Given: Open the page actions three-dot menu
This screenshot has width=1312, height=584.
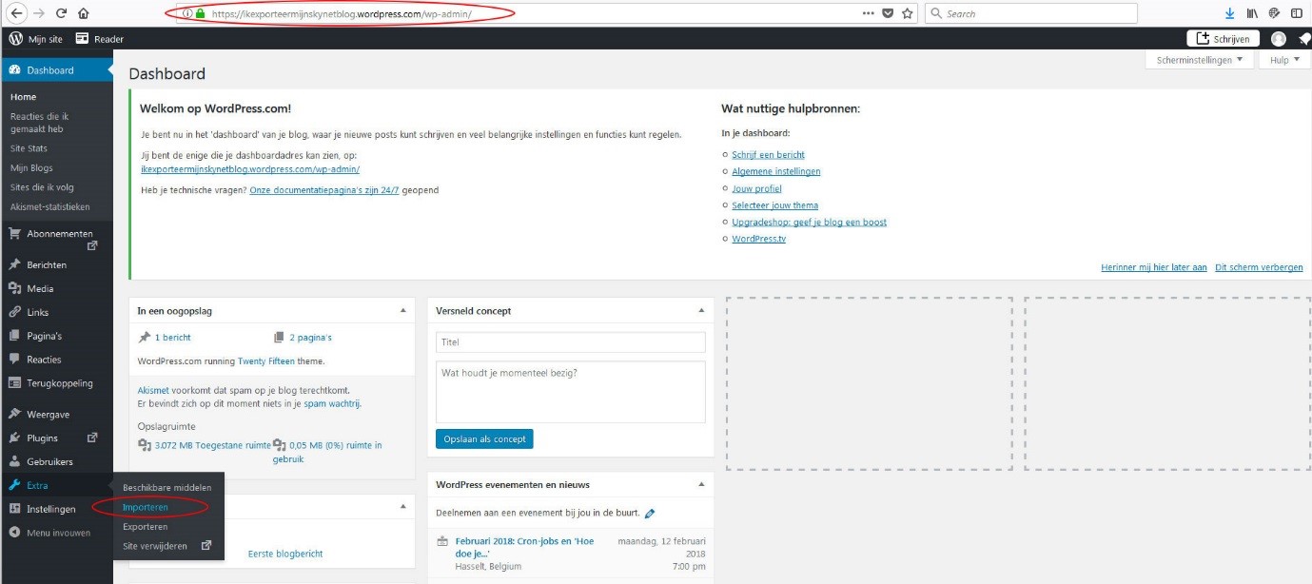Looking at the screenshot, I should click(x=868, y=13).
